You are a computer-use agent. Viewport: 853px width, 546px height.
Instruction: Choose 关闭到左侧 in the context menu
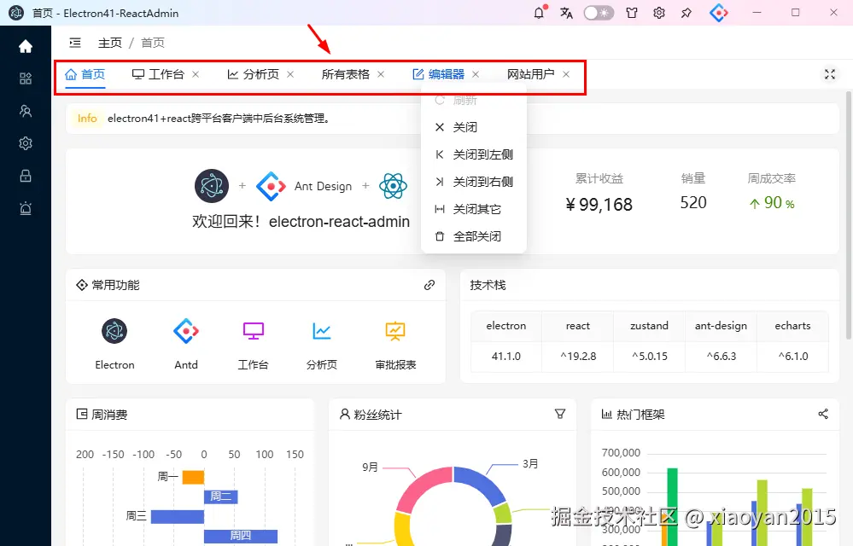(x=473, y=154)
